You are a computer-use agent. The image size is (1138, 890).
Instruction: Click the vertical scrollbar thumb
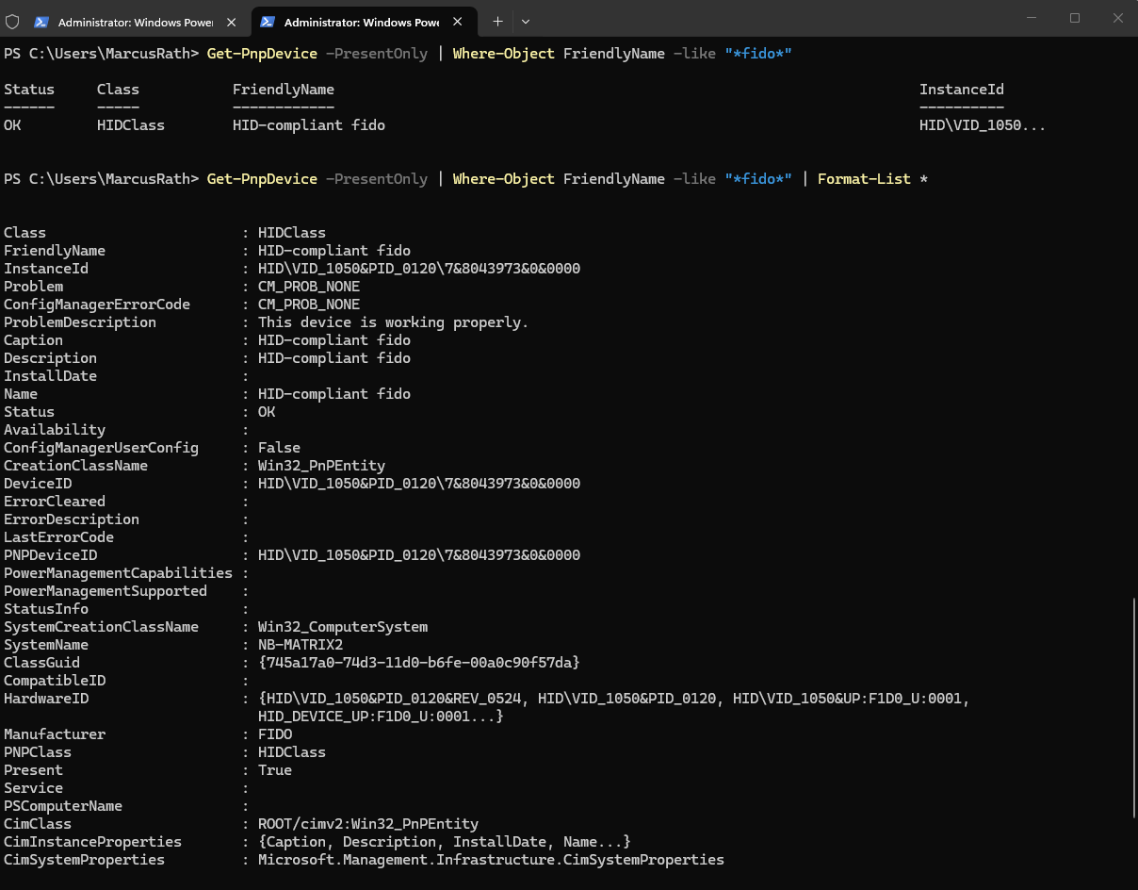pos(1133,707)
